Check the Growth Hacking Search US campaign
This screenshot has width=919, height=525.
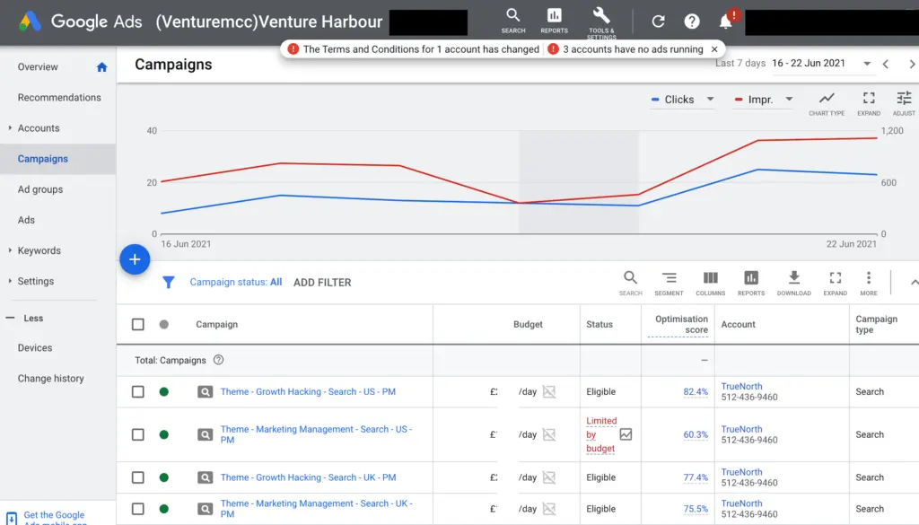click(x=137, y=391)
